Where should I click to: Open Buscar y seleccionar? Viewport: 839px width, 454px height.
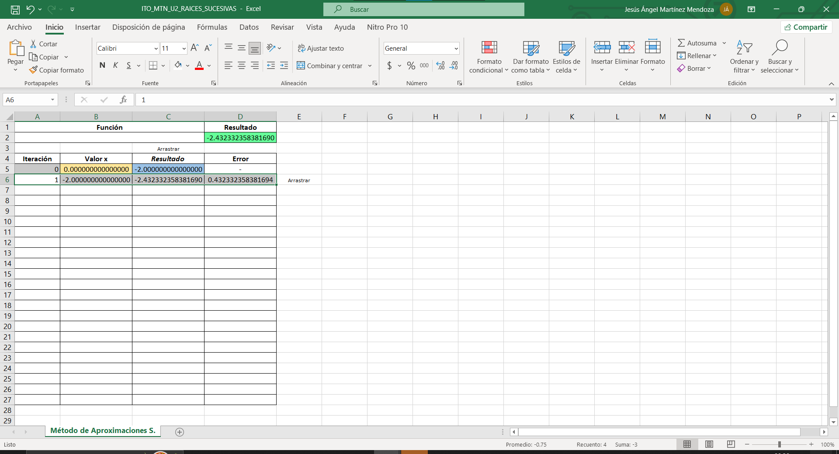[x=780, y=57]
